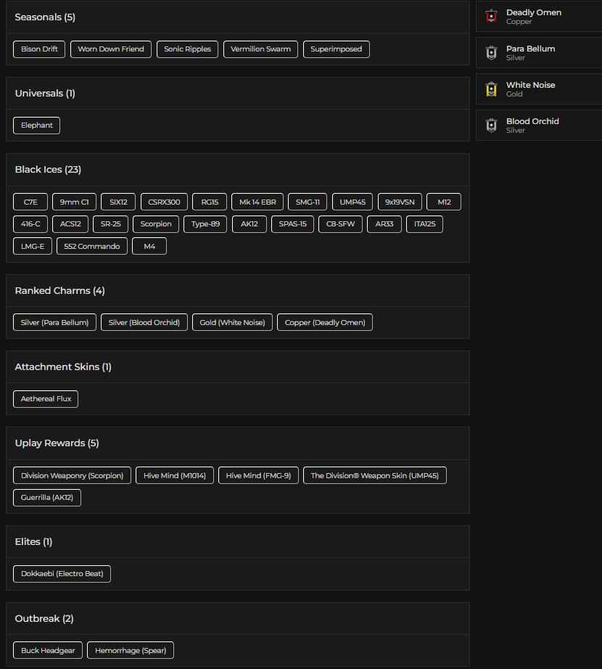Viewport: 602px width, 669px height.
Task: Select the Para Bellum charm icon
Action: [x=491, y=52]
